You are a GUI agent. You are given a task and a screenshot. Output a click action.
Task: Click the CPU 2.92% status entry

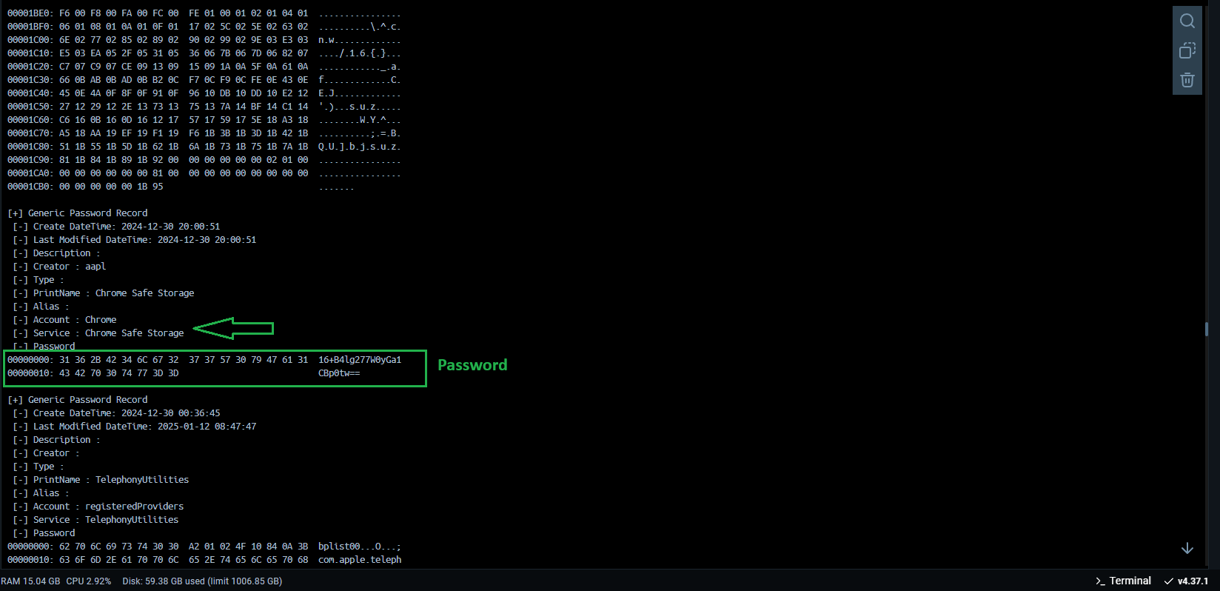[89, 581]
